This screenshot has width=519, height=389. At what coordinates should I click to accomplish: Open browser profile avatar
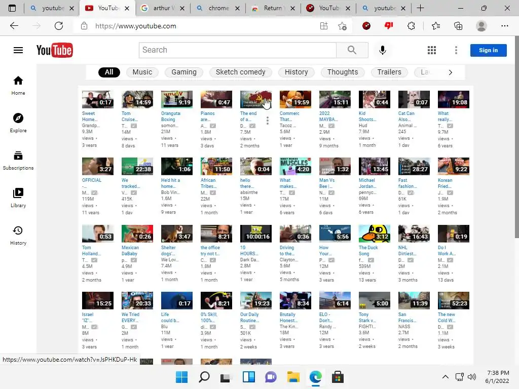click(x=481, y=26)
